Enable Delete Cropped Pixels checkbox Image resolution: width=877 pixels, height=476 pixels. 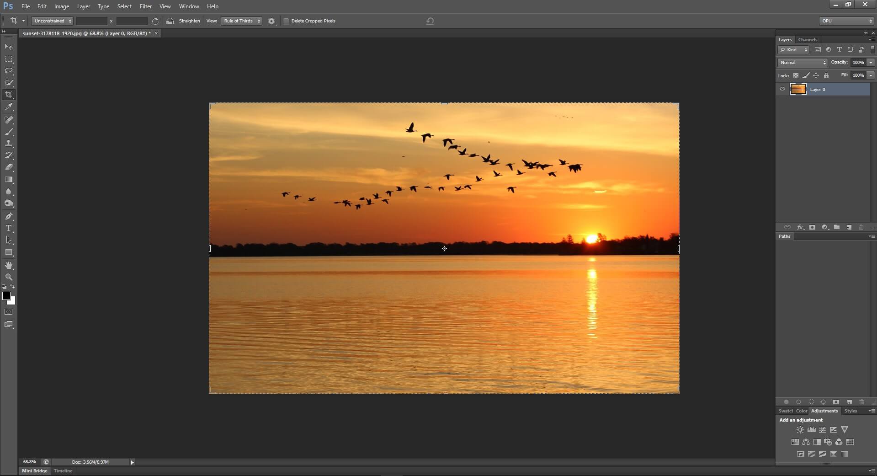(286, 21)
